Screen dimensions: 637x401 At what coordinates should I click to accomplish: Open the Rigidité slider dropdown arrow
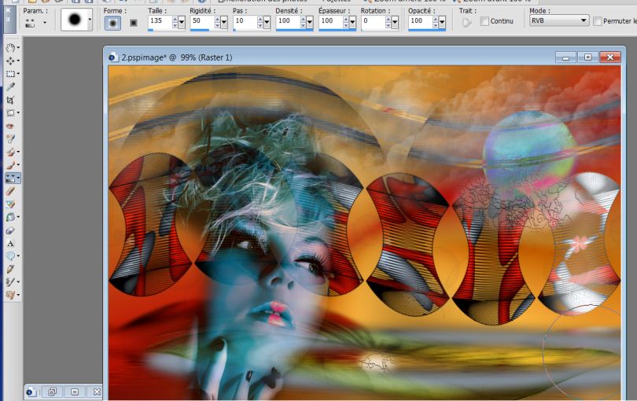tap(224, 22)
